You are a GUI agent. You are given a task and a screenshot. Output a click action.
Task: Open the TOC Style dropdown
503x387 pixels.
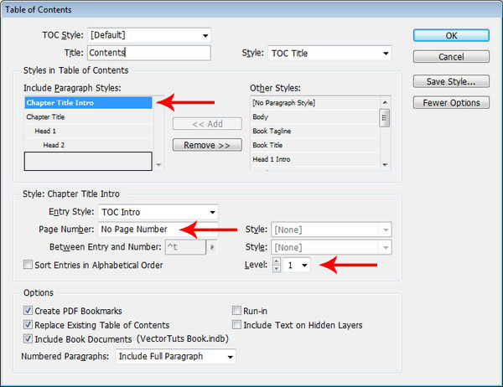pos(149,35)
